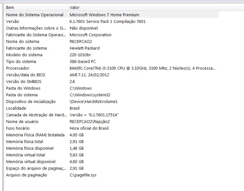Select the "Pasta do Windows" row label

click(x=23, y=88)
